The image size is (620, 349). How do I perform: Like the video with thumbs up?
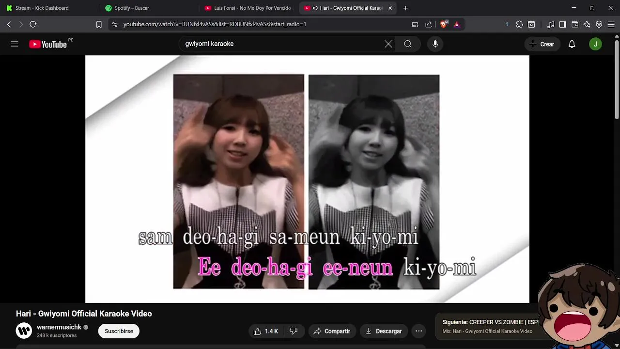coord(266,331)
